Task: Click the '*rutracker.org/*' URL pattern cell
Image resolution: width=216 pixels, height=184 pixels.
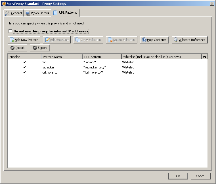Action: pos(95,67)
